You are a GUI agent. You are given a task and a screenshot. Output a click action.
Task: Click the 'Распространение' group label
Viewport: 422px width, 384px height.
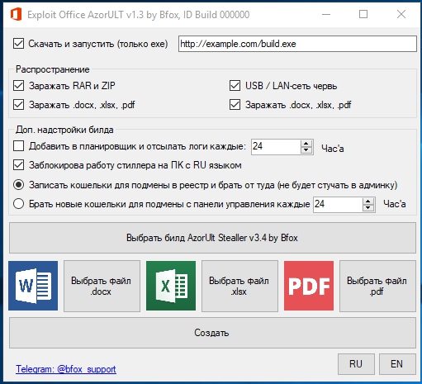pyautogui.click(x=53, y=69)
